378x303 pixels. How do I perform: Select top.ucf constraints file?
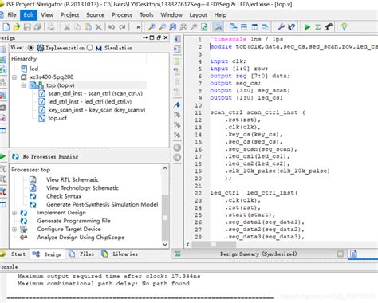[x=57, y=118]
